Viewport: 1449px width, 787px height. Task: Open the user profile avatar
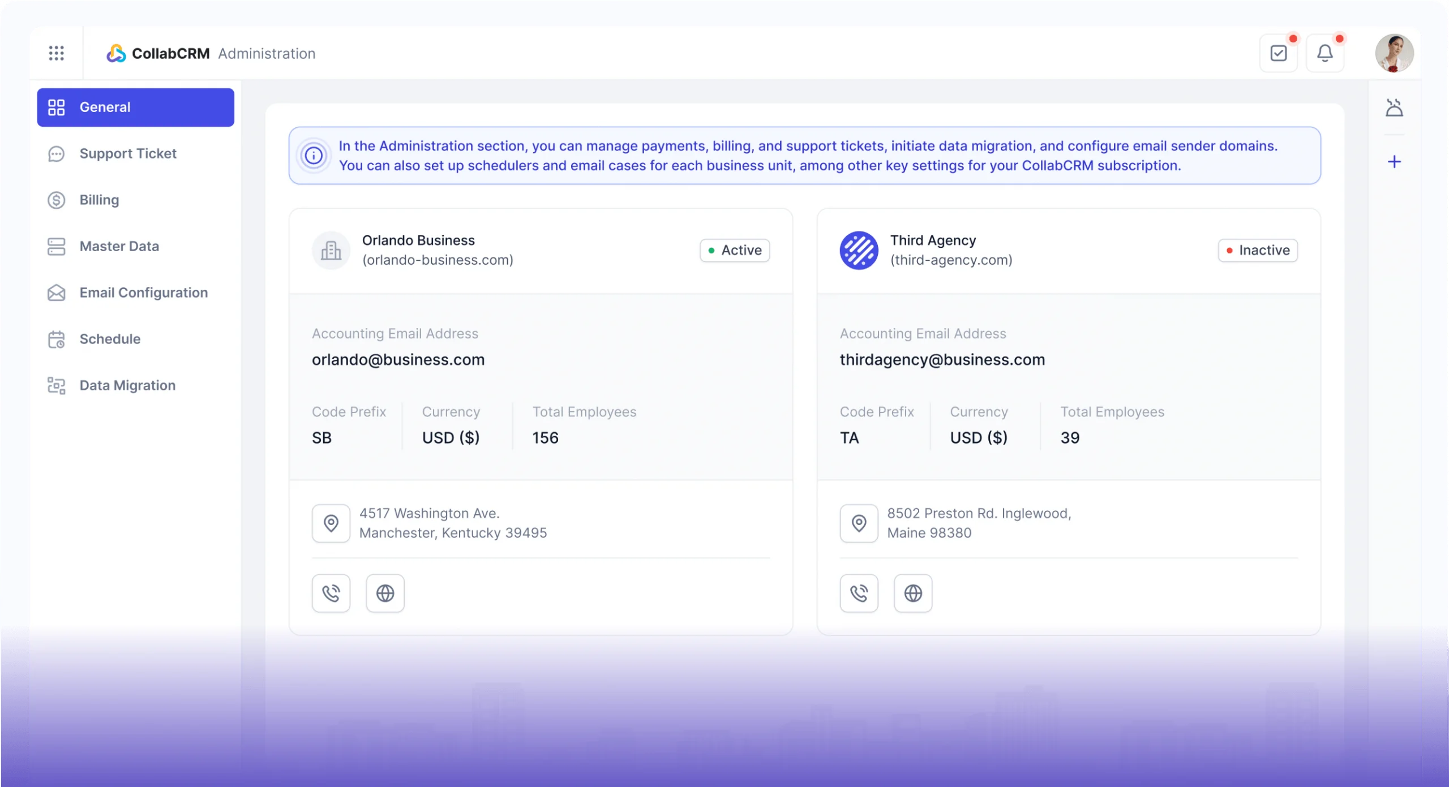pos(1394,53)
